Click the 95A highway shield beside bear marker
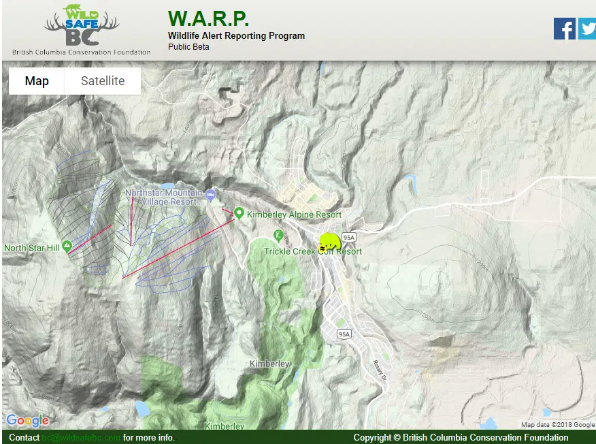Image resolution: width=596 pixels, height=444 pixels. pyautogui.click(x=349, y=237)
